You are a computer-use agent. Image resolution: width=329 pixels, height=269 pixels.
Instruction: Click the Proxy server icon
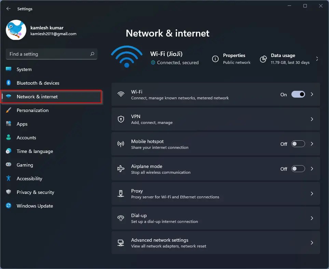pos(121,194)
